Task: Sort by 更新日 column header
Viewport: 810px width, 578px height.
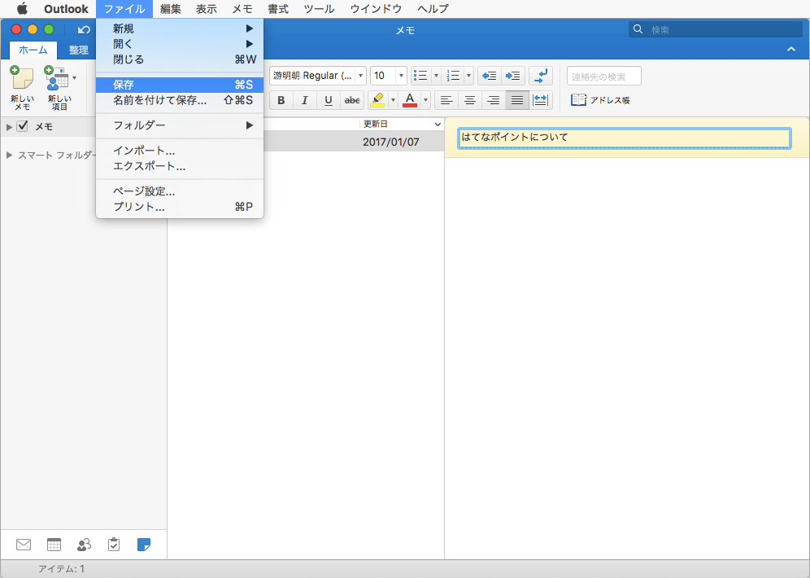Action: (402, 124)
